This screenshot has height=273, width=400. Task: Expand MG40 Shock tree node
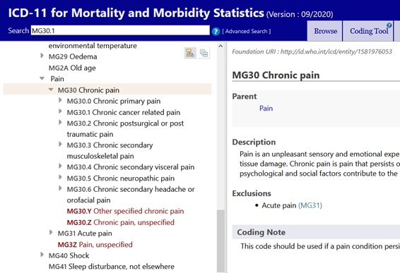tap(42, 255)
